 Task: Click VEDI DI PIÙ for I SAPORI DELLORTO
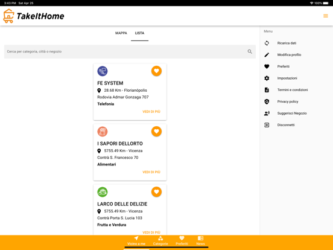click(x=151, y=172)
